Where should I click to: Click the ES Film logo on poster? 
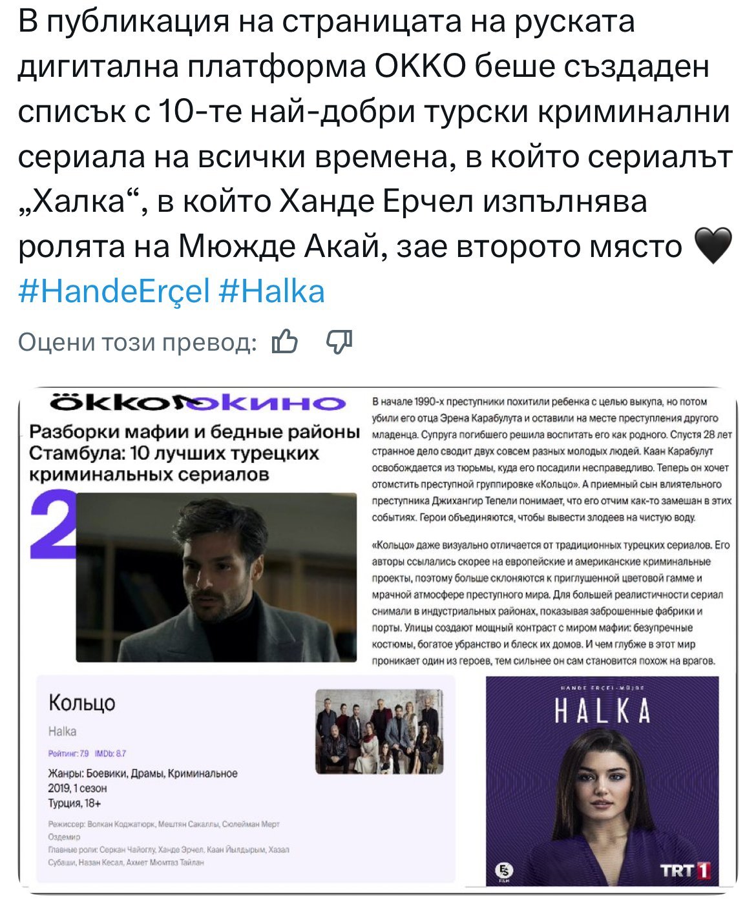pos(503,872)
